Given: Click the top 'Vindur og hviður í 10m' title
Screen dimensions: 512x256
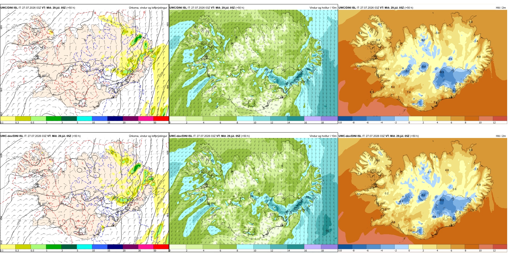Looking at the screenshot, I should click(323, 8).
